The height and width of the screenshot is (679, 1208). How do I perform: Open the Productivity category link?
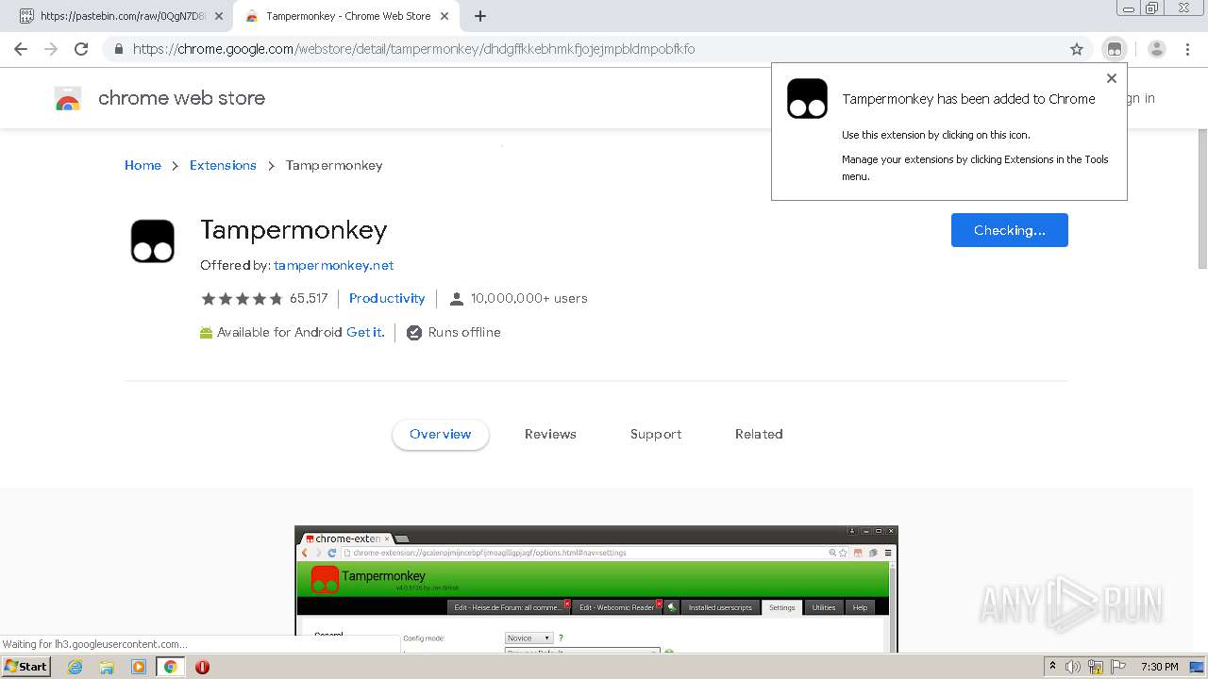(387, 298)
